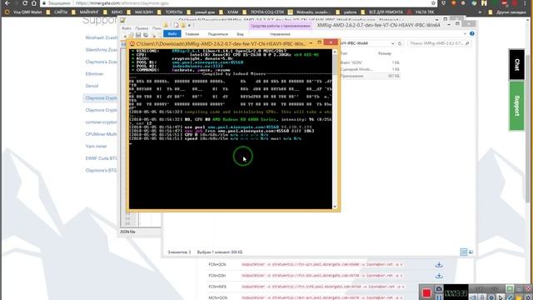
Task: Open the YALTA TRK bookmark
Action: click(x=421, y=12)
